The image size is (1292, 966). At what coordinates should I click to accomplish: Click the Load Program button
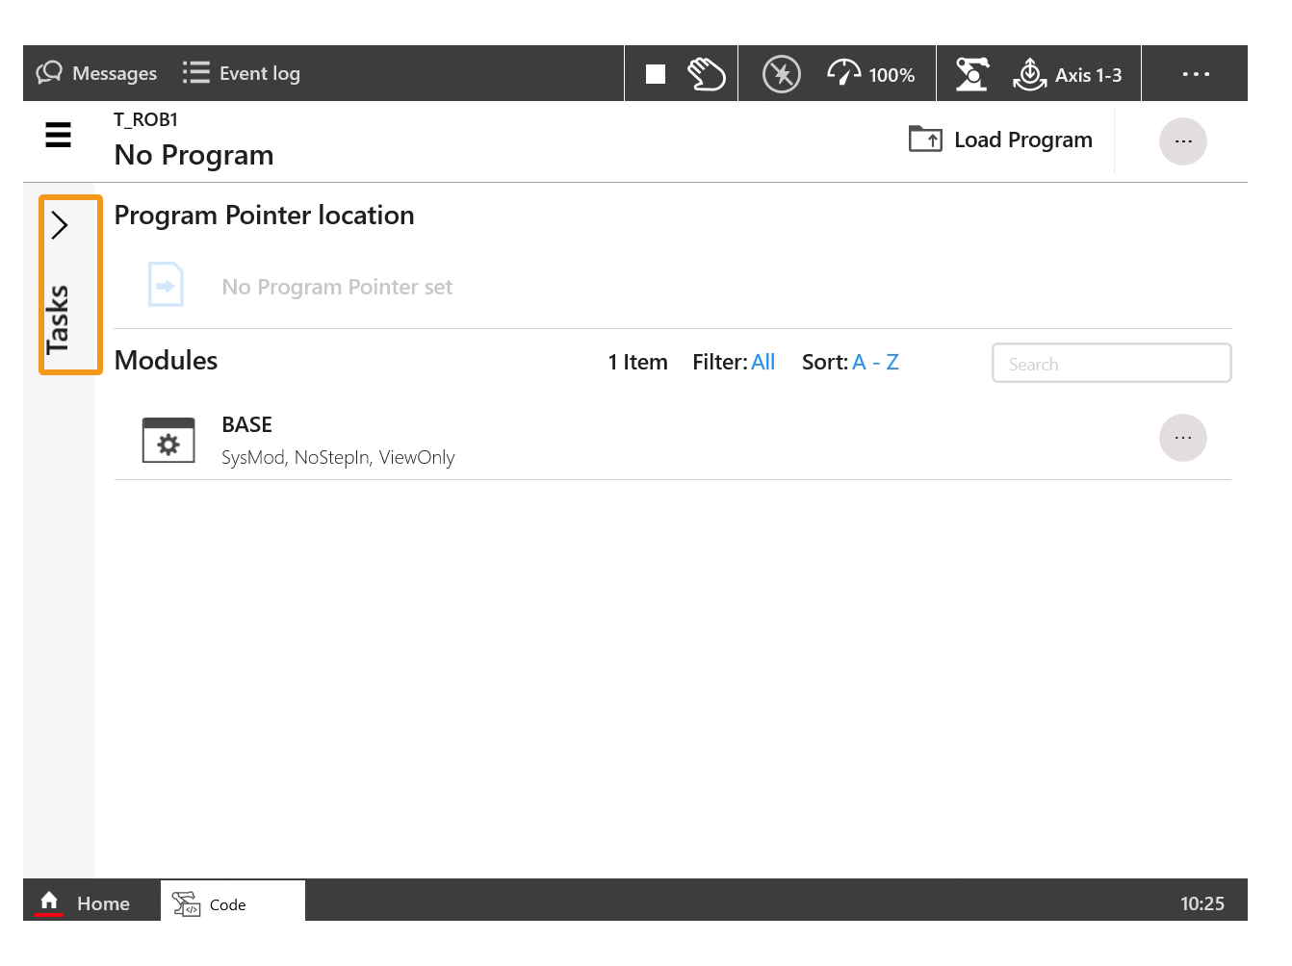(1001, 140)
